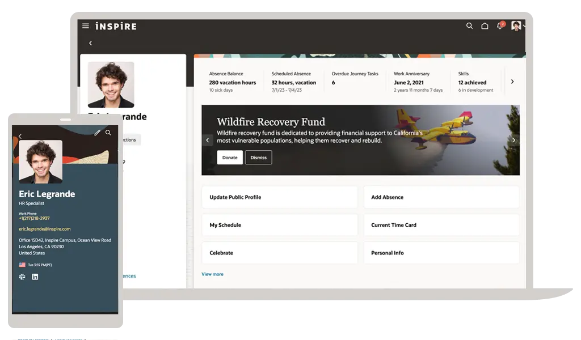
Task: Open the Slack icon on mobile profile
Action: coord(23,277)
